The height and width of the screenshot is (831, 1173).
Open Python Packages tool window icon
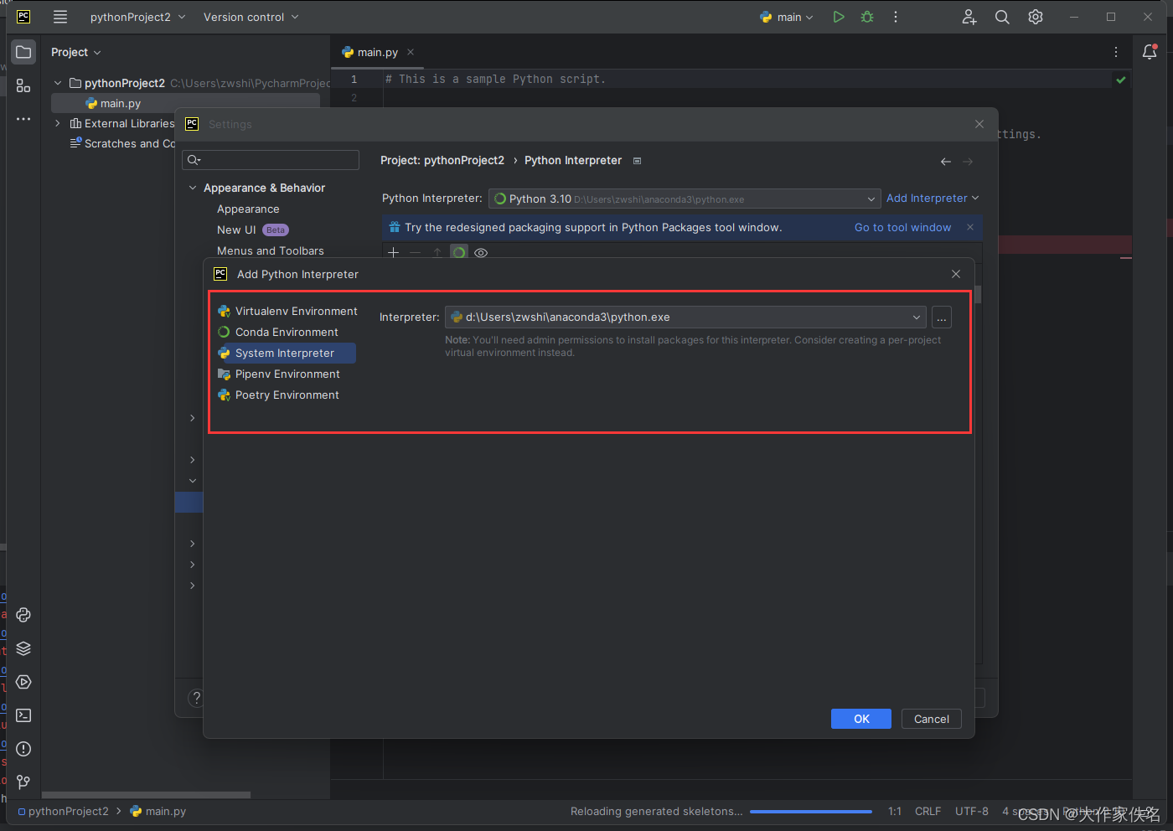(23, 648)
